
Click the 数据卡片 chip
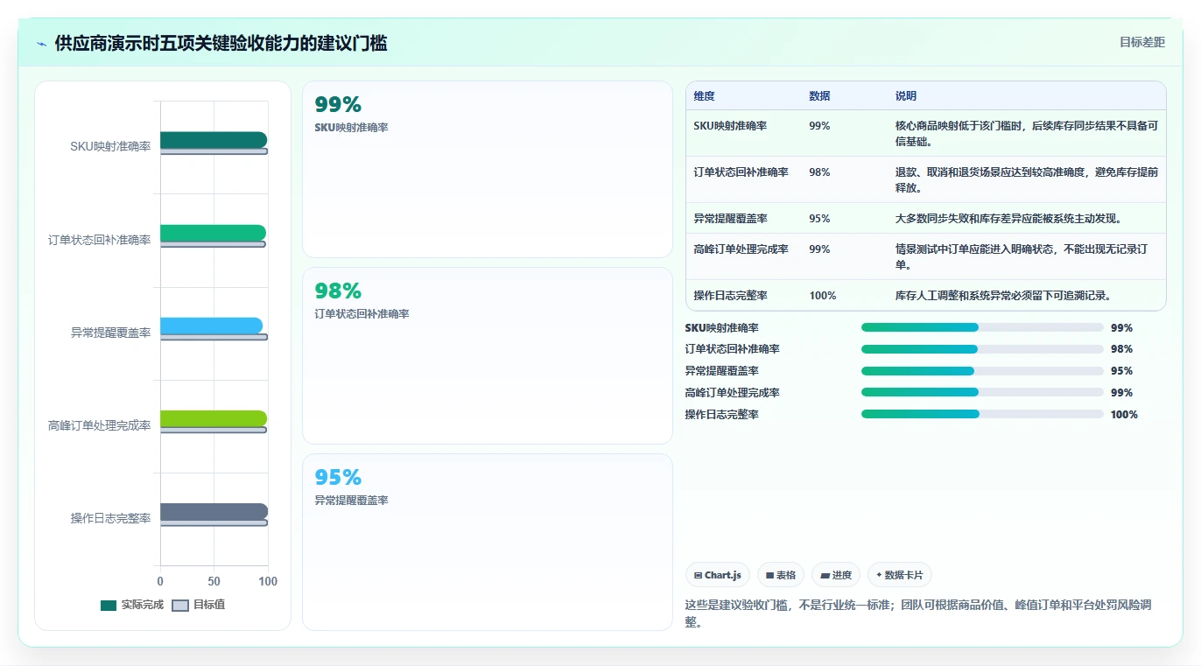[x=900, y=575]
